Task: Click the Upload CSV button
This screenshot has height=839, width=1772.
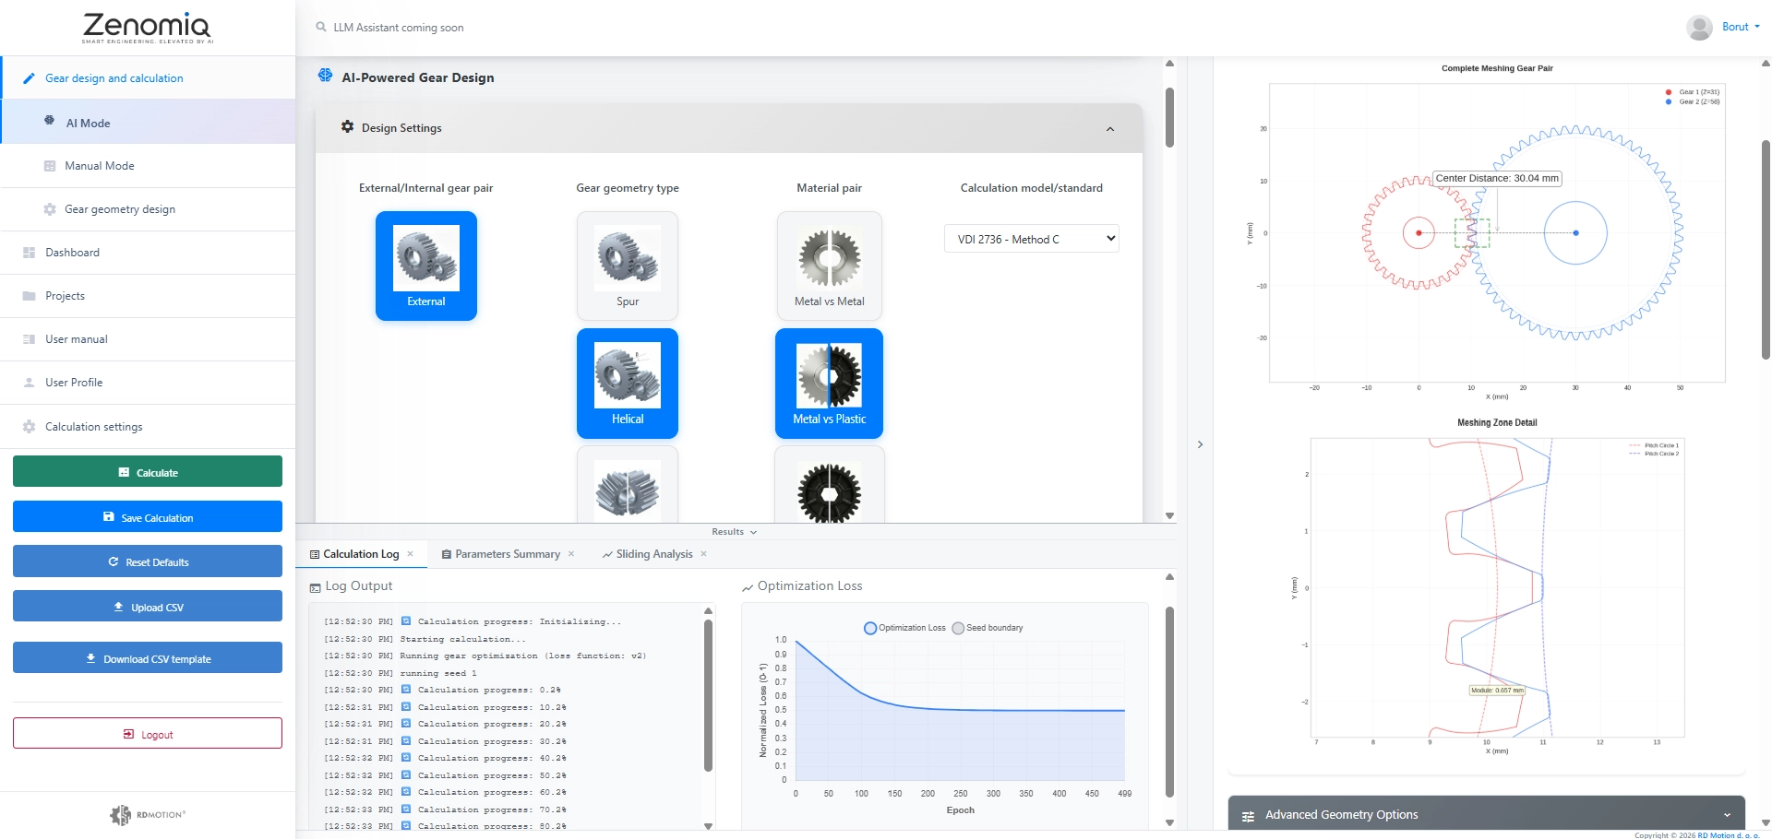Action: point(148,606)
